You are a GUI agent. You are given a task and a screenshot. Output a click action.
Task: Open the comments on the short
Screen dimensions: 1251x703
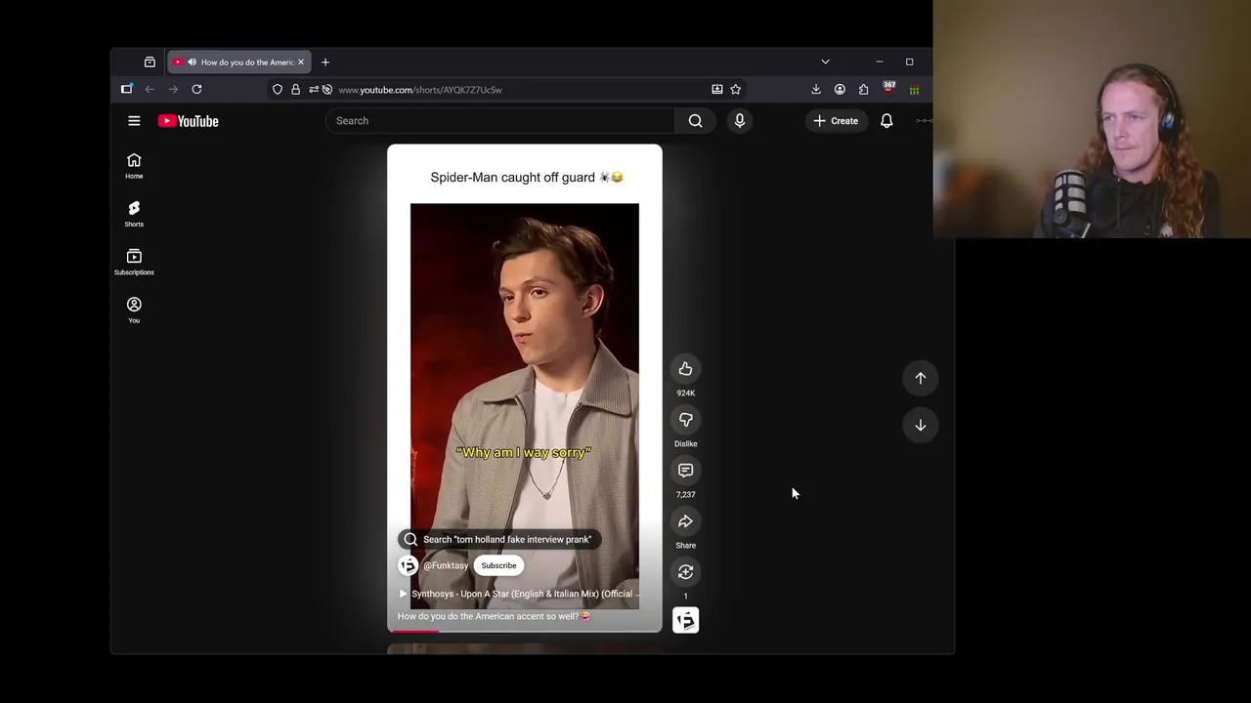tap(685, 471)
